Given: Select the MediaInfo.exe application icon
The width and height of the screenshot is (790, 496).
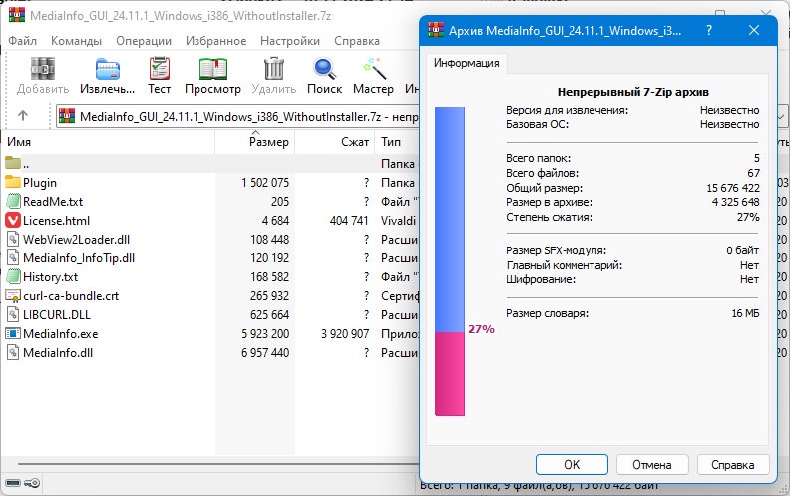Looking at the screenshot, I should [13, 333].
